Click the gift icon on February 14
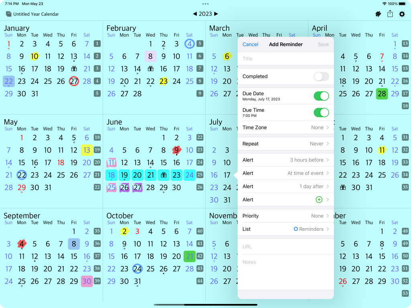Image resolution: width=411 pixels, height=308 pixels. (x=151, y=69)
